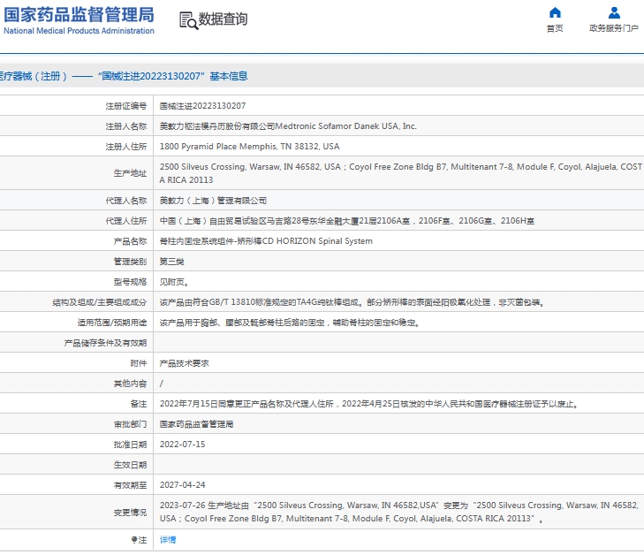Screen dimensions: 644x555
Task: Click the 政务服务门户 text label
Action: coord(614,28)
